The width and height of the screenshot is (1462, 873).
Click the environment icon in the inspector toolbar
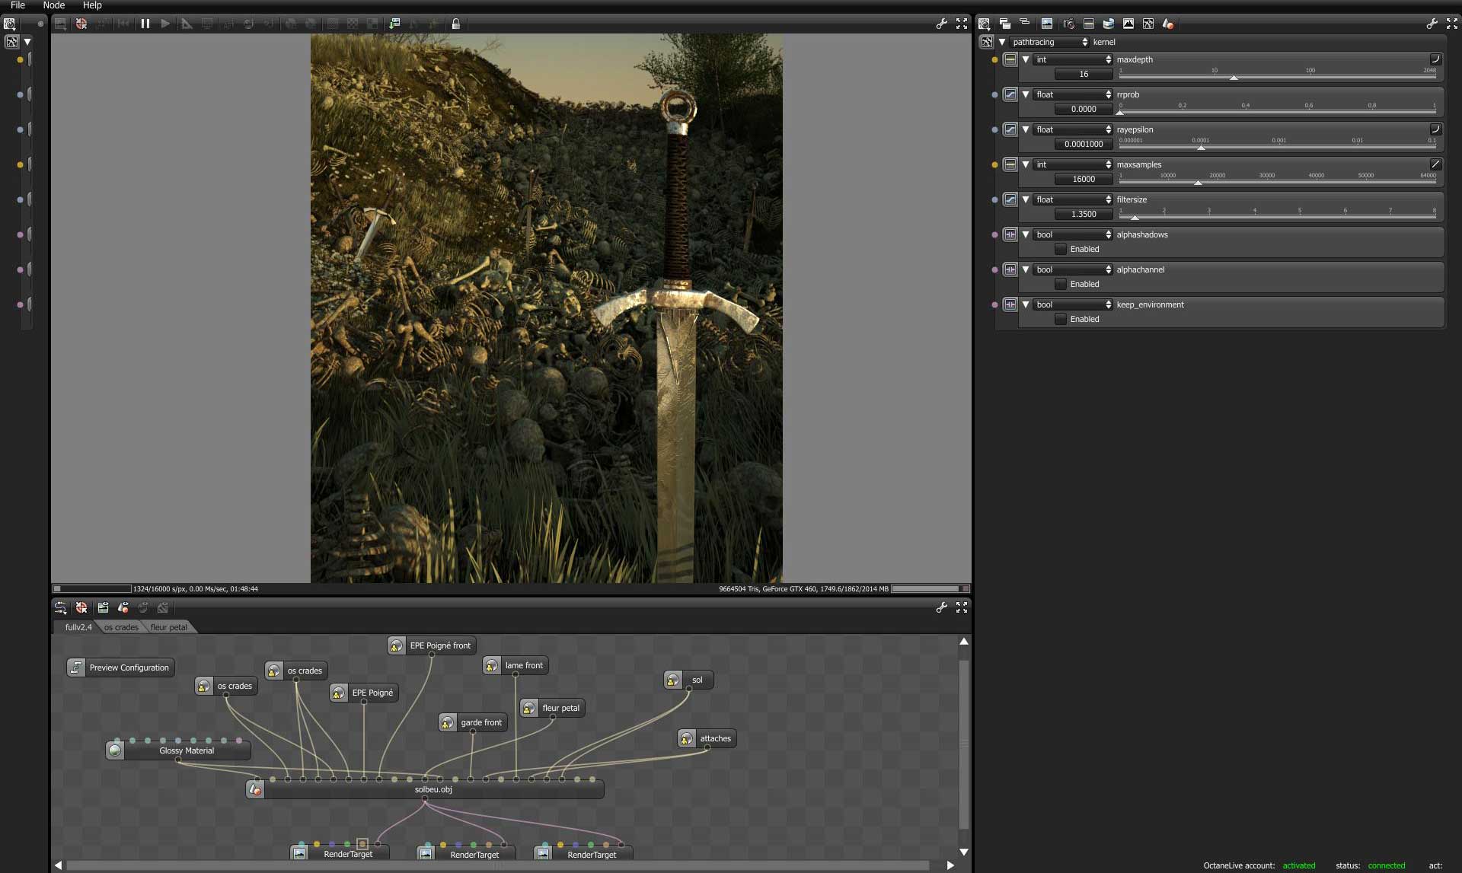pos(1109,24)
